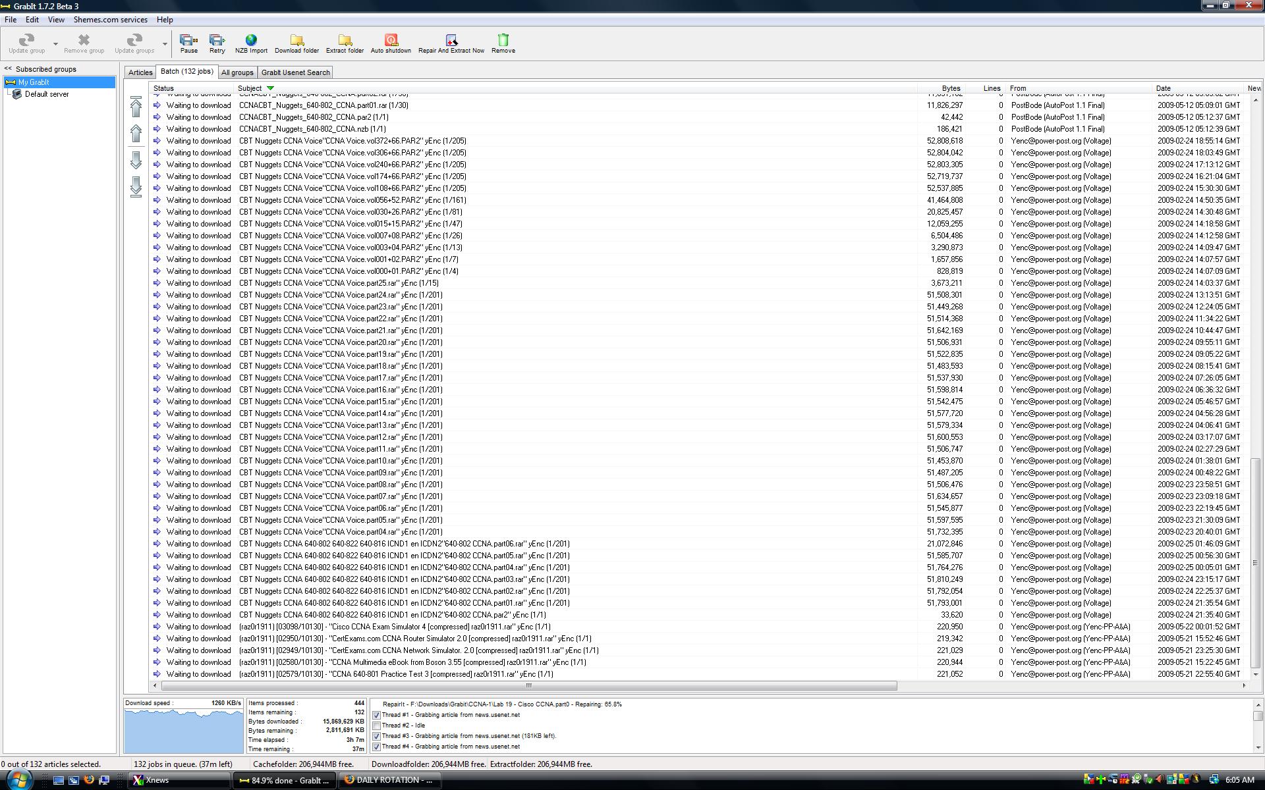Click the Retry toolbar icon

tap(217, 43)
